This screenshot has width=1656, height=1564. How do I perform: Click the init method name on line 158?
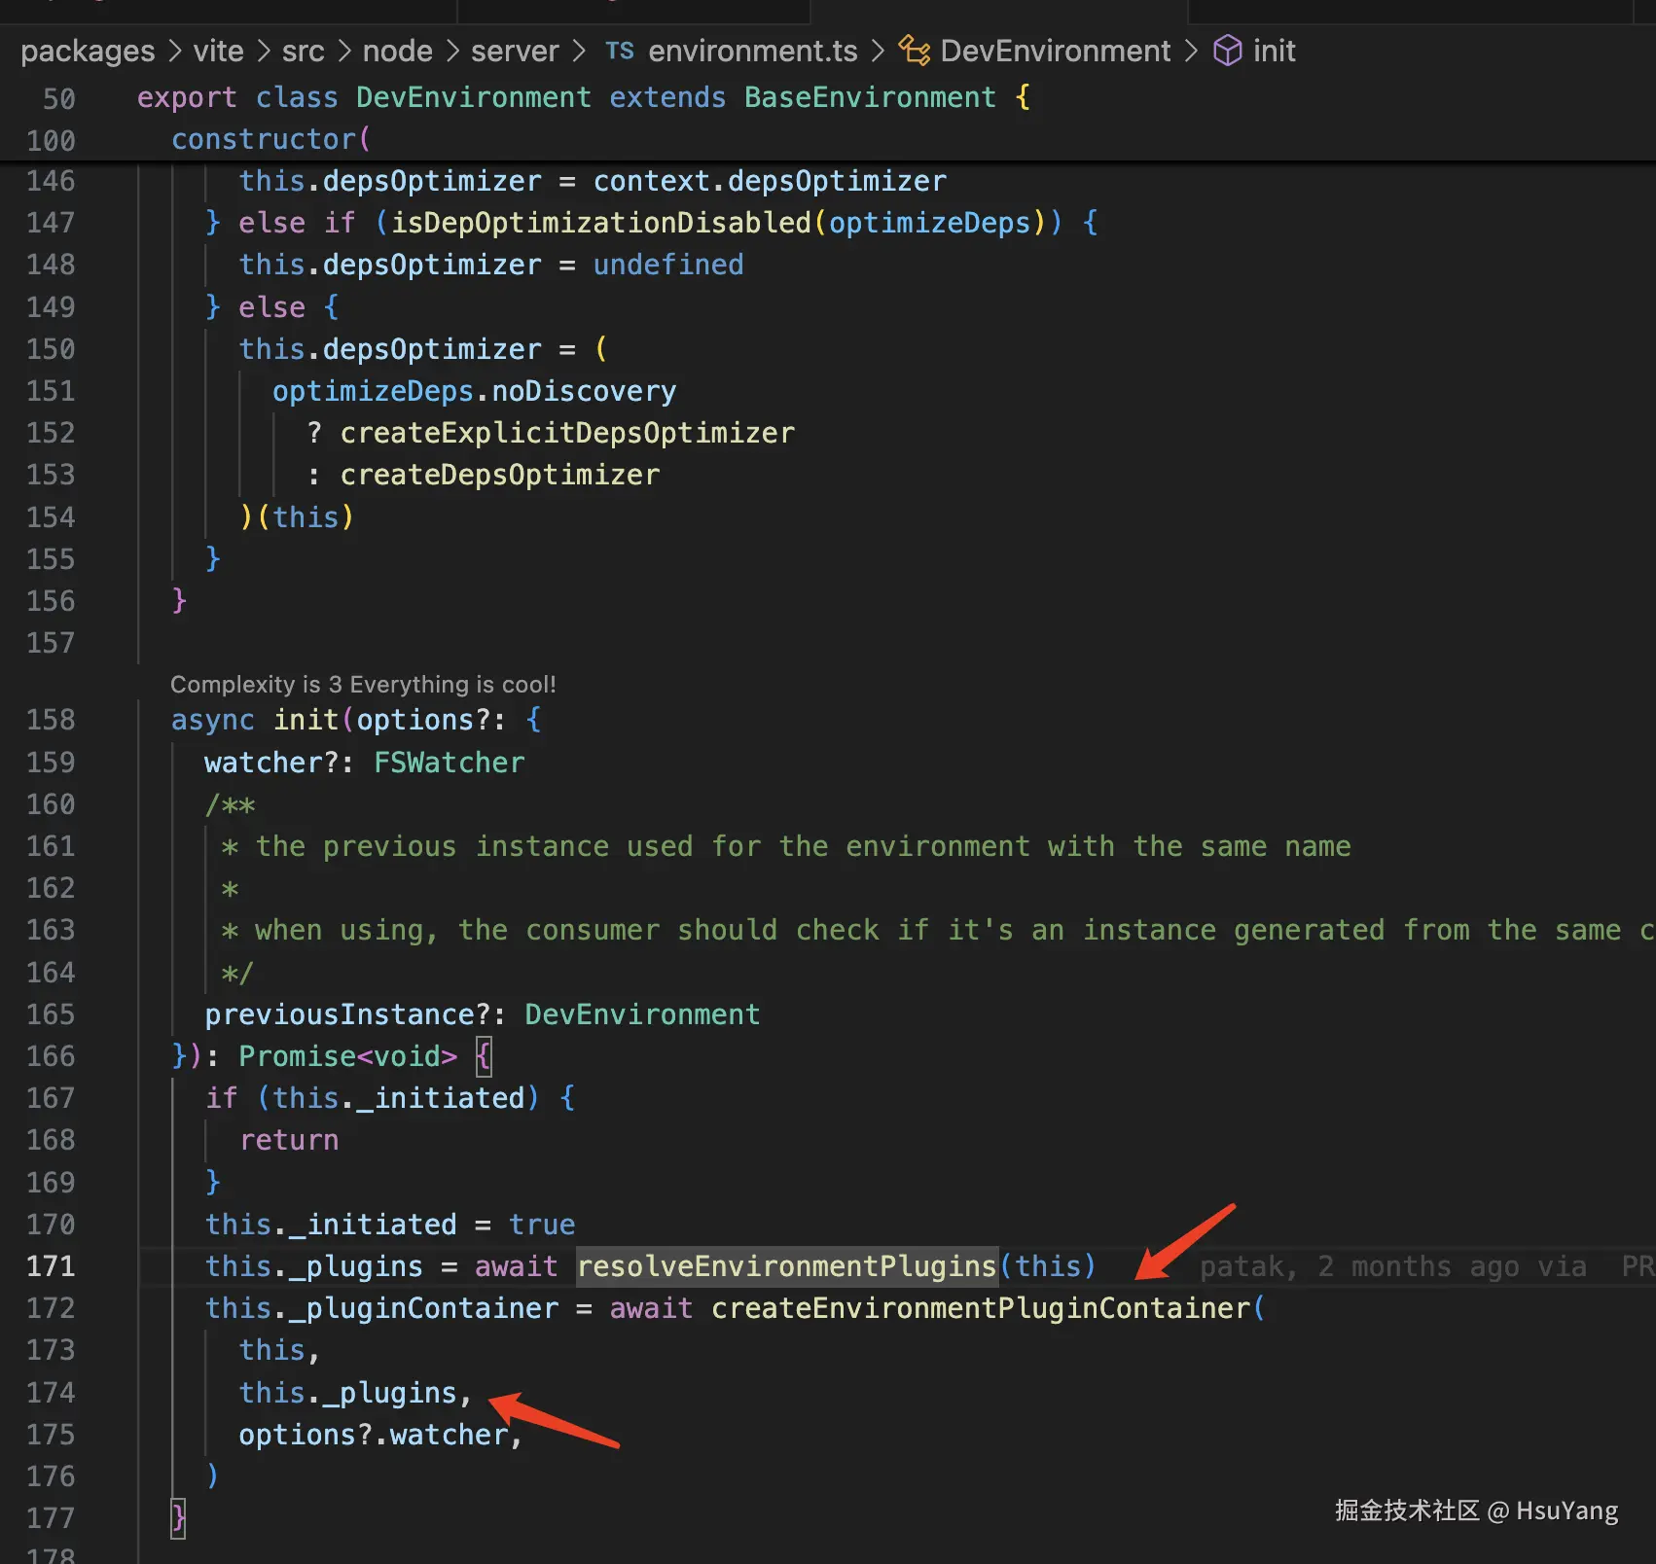(x=306, y=720)
